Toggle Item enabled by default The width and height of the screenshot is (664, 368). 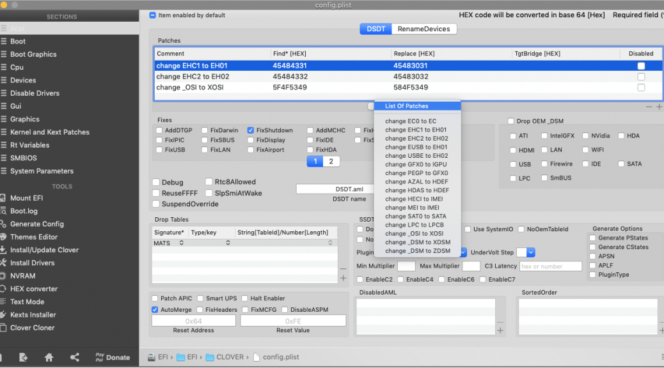point(152,15)
